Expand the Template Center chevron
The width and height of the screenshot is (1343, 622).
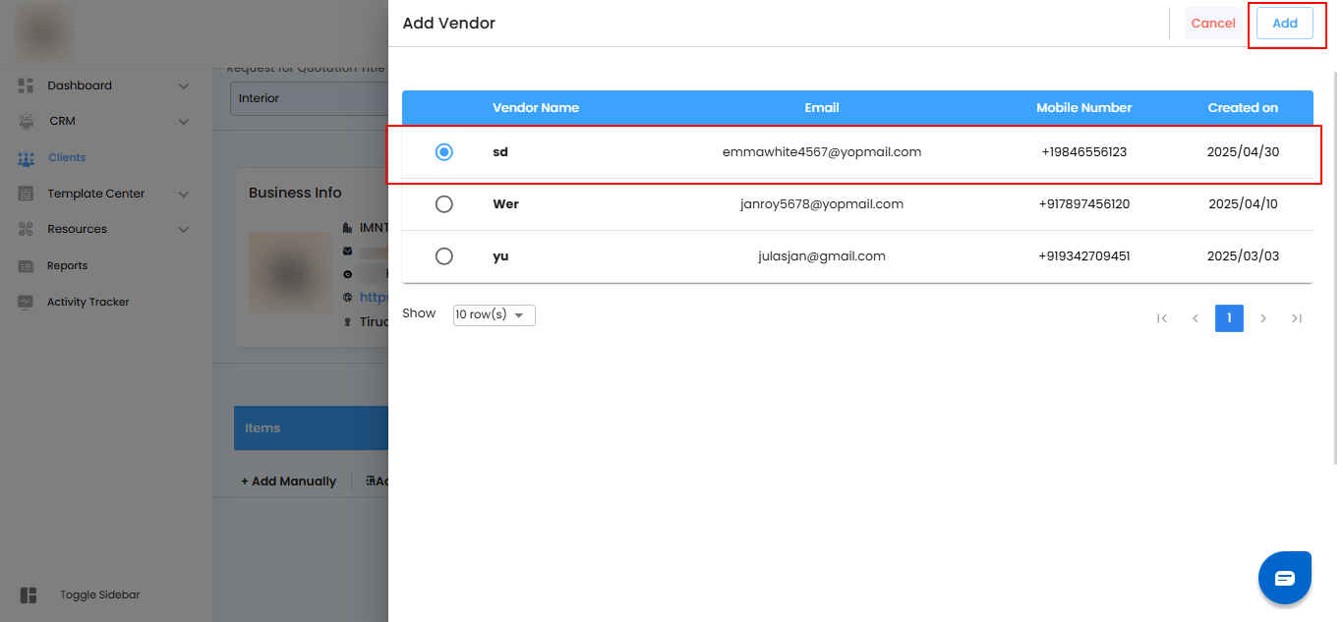(184, 195)
